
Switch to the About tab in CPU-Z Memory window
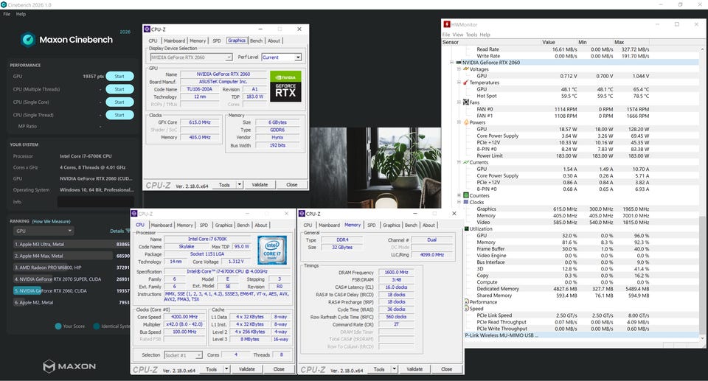(x=428, y=225)
